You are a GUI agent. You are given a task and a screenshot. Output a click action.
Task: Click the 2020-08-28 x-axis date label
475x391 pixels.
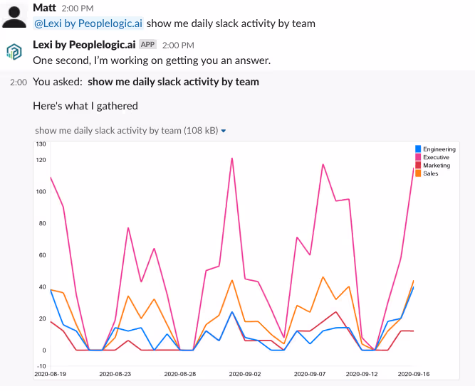[180, 374]
